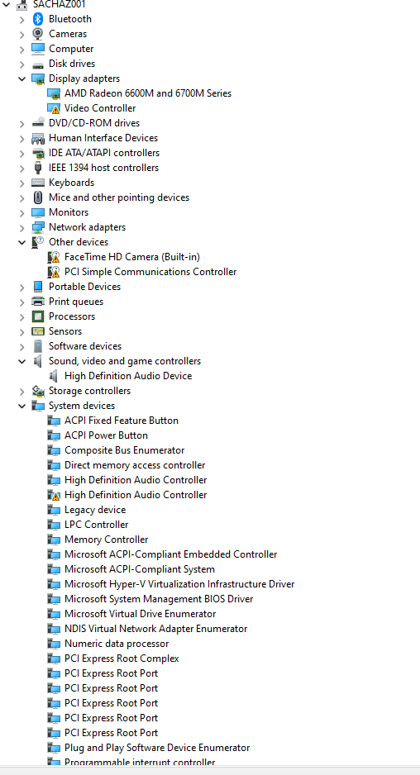The image size is (420, 775).
Task: Select PCI Express Root Complex
Action: click(122, 659)
